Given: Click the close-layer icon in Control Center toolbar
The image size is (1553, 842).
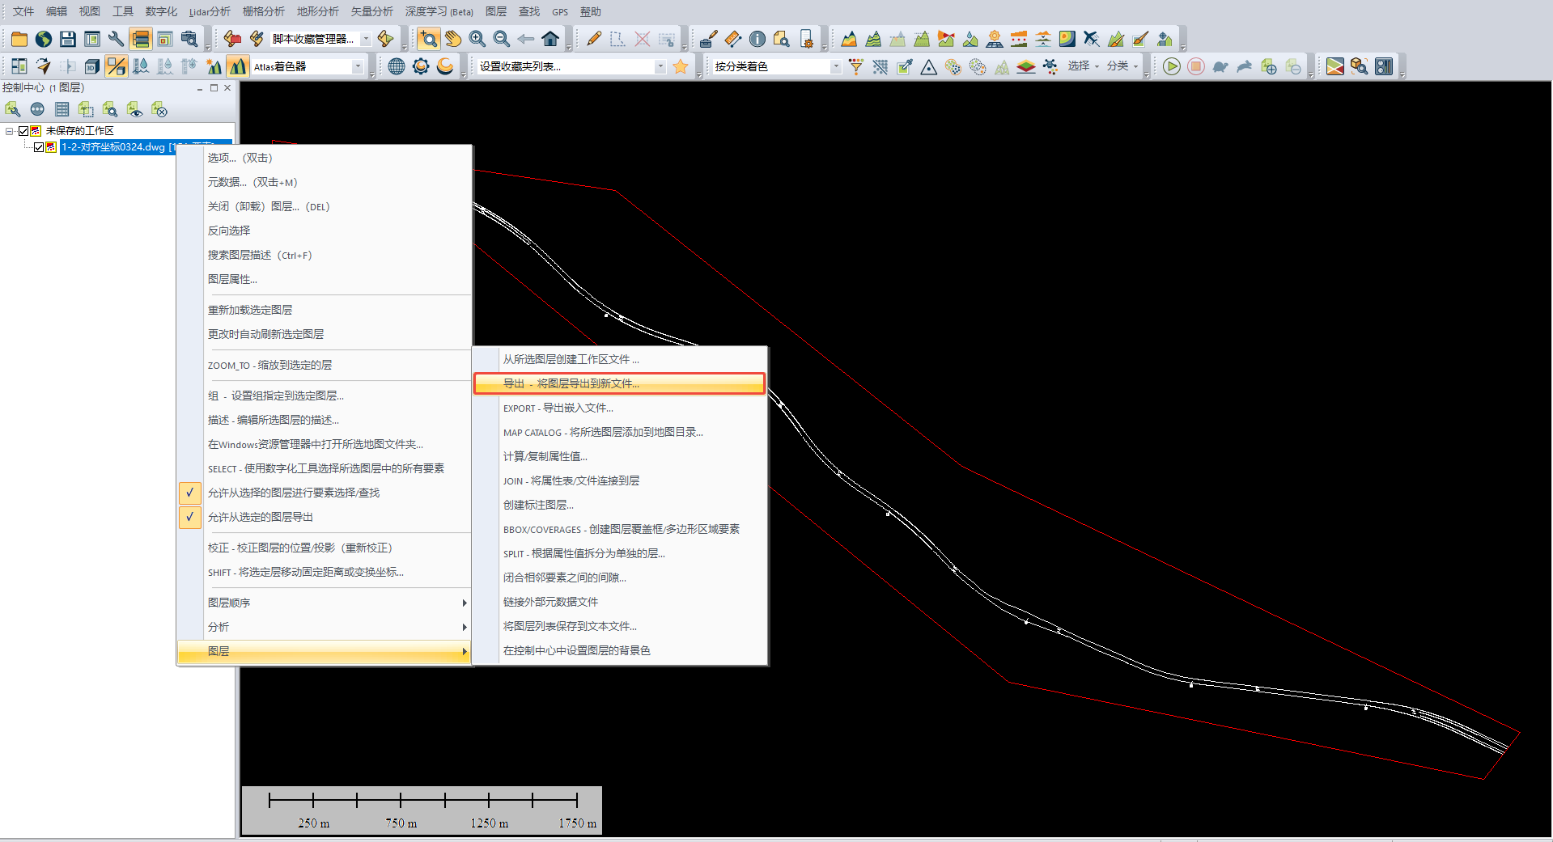Looking at the screenshot, I should (159, 109).
